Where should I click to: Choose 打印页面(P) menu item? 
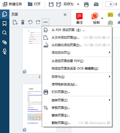77,92
